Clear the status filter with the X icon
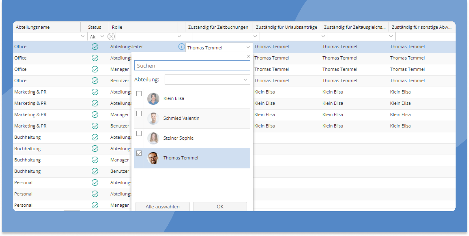The height and width of the screenshot is (236, 469). point(111,37)
